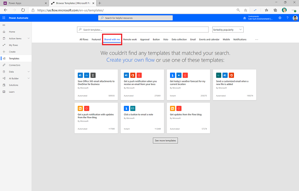The width and height of the screenshot is (299, 191).
Task: Click the Solutions icon in sidebar
Action: tap(4, 85)
